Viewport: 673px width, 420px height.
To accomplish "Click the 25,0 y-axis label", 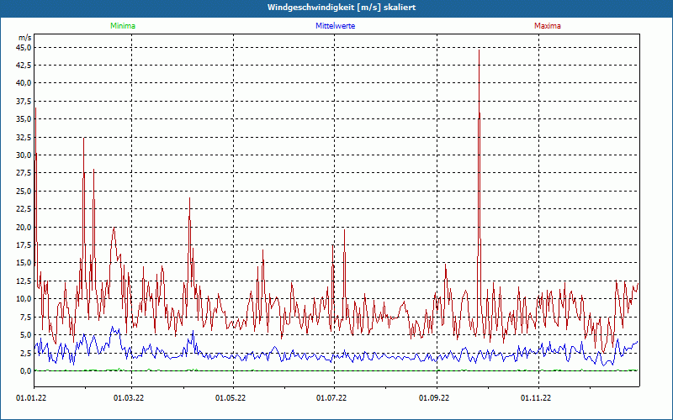I will (24, 191).
